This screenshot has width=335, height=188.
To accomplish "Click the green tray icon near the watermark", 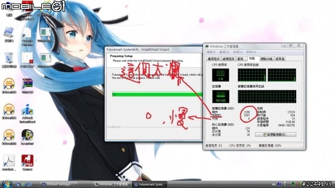I will click(x=293, y=184).
